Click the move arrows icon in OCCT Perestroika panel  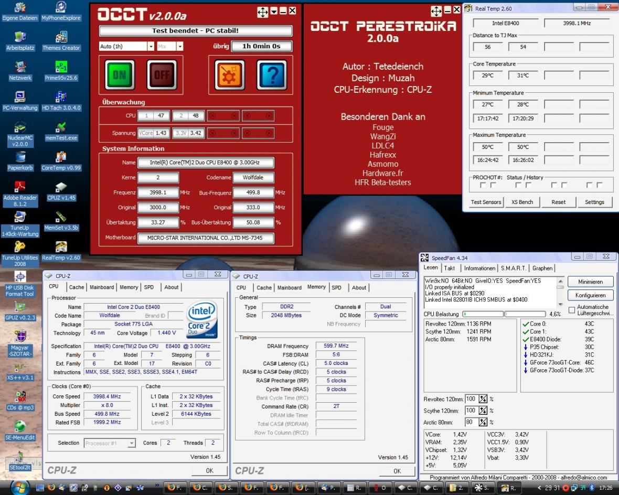(436, 11)
